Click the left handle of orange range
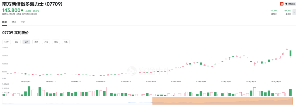 pos(153,101)
